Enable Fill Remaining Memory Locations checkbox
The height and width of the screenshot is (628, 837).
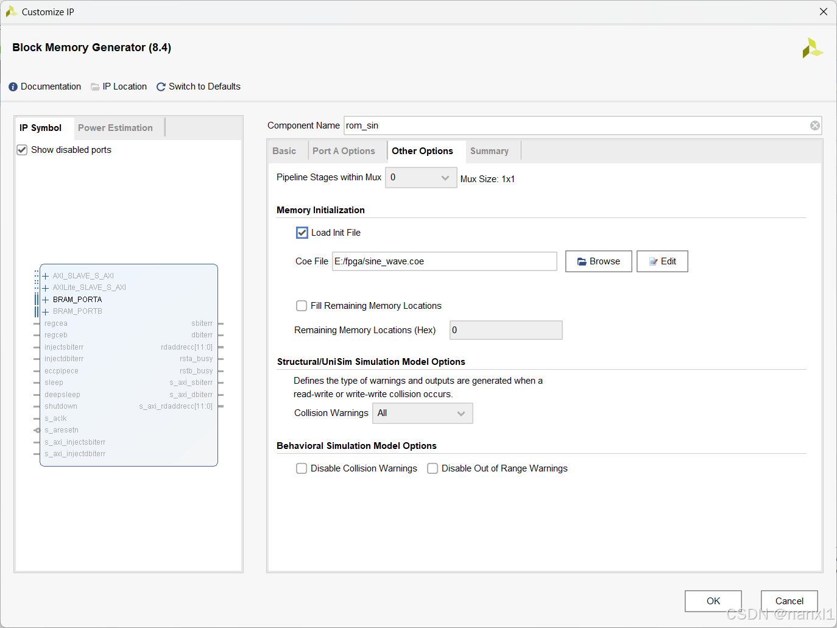[302, 306]
